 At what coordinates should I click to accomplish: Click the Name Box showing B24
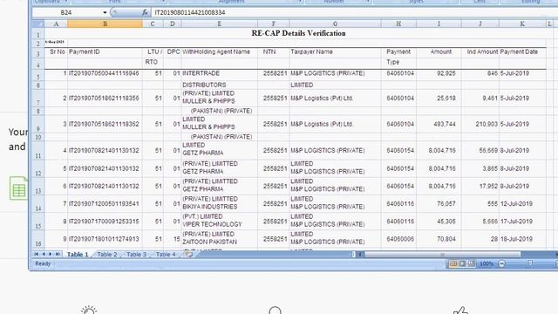(x=67, y=12)
